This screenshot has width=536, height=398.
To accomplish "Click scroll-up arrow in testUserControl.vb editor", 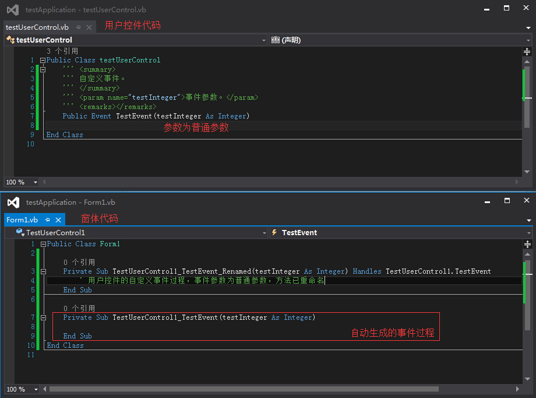I will [x=527, y=62].
